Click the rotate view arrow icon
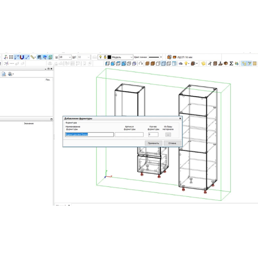The image size is (258, 258). tap(141, 63)
